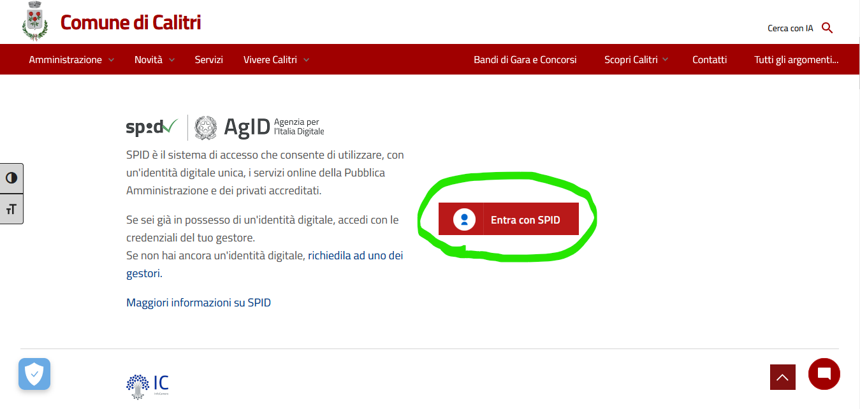The height and width of the screenshot is (409, 860).
Task: Expand the Novità dropdown chevron
Action: tap(171, 60)
